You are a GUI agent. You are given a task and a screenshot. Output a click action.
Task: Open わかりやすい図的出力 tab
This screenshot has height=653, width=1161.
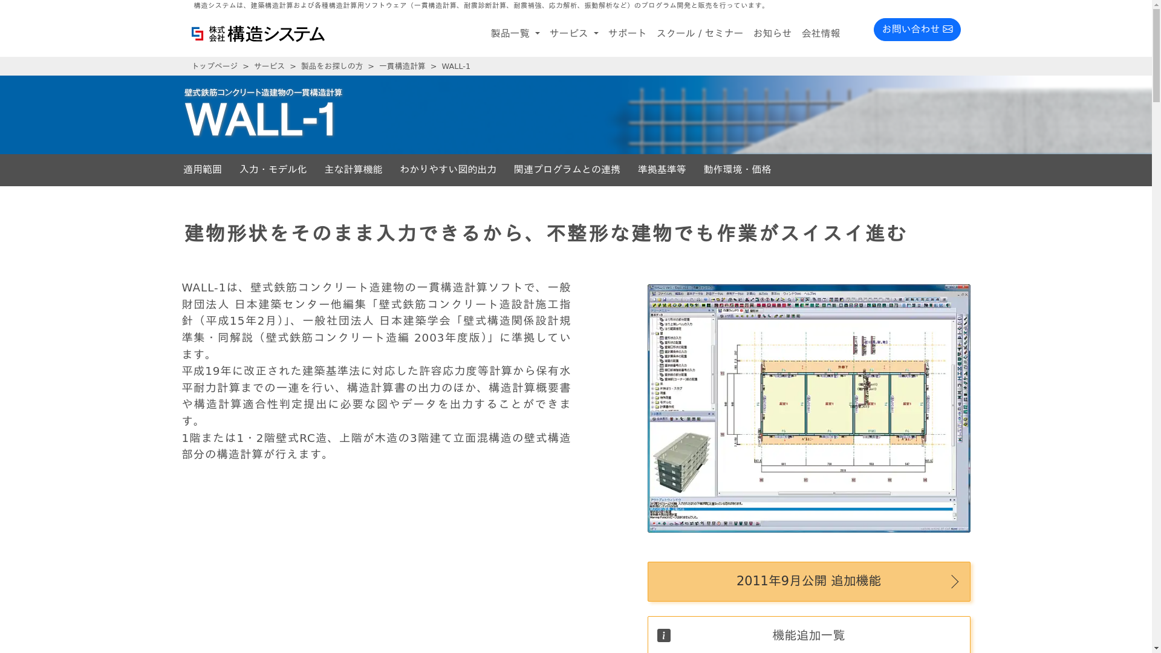coord(448,170)
